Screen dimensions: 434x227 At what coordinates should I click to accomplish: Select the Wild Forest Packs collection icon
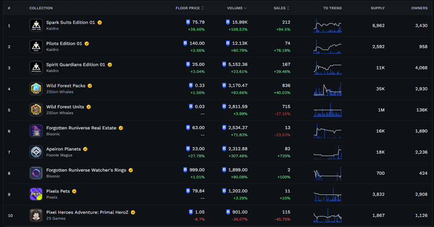[36, 89]
